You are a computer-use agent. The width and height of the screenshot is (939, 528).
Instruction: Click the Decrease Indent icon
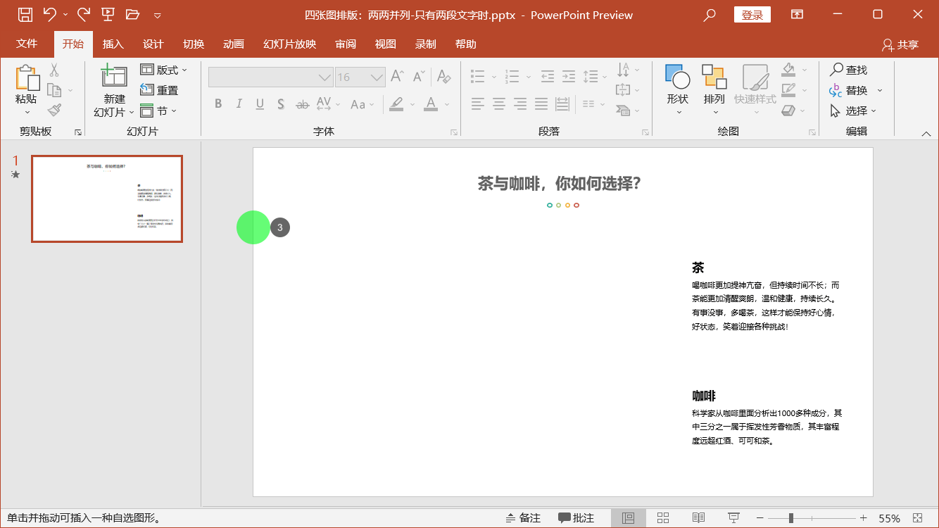[x=547, y=76]
